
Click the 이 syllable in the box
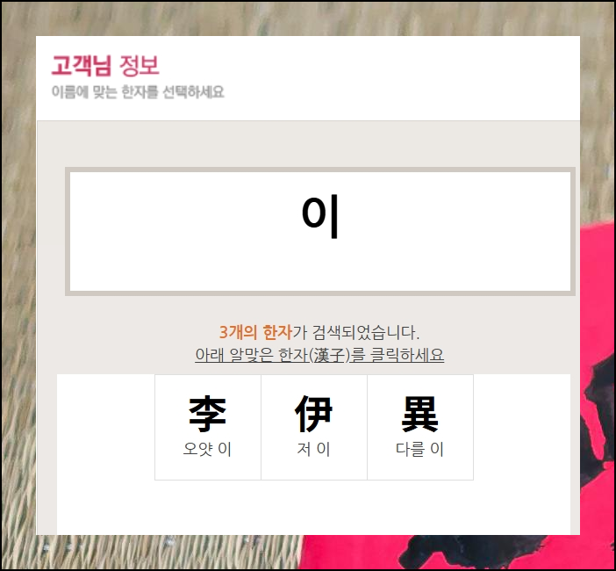[320, 216]
